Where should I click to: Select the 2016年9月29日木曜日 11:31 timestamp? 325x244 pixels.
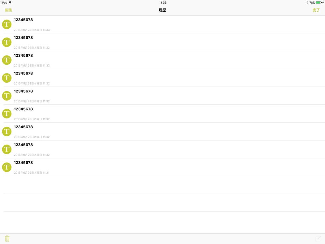coord(32,173)
